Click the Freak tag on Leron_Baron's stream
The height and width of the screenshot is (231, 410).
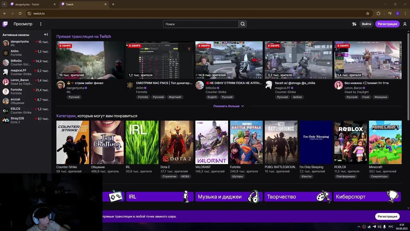[x=366, y=97]
